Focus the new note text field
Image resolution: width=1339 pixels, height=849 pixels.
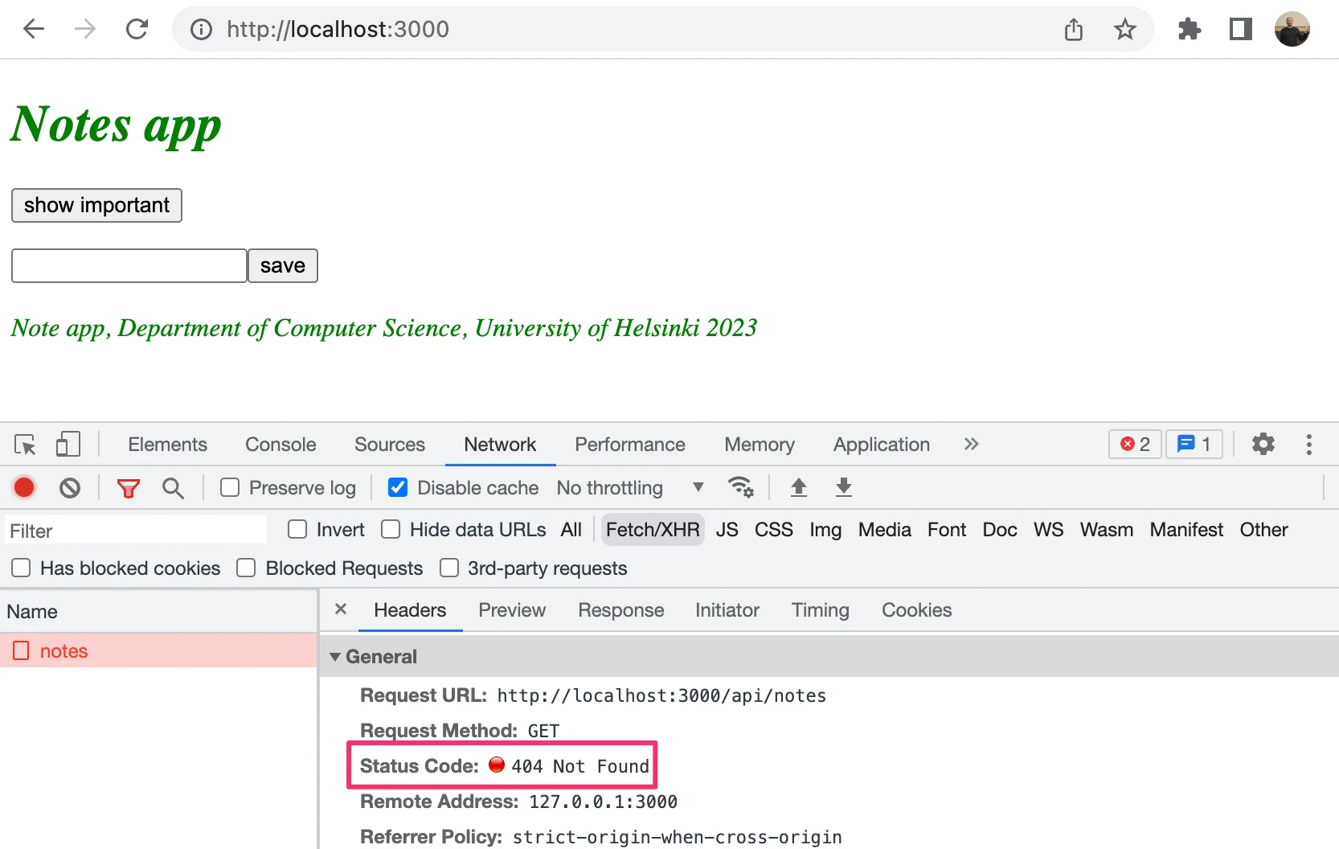point(129,265)
